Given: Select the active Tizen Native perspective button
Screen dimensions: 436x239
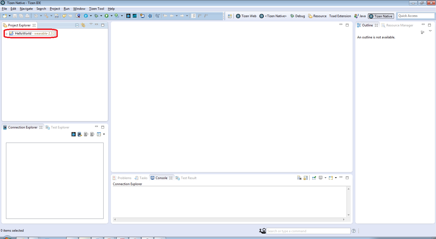Looking at the screenshot, I should coord(381,16).
